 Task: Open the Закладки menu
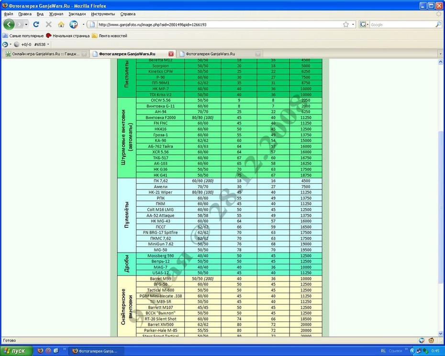tap(77, 14)
